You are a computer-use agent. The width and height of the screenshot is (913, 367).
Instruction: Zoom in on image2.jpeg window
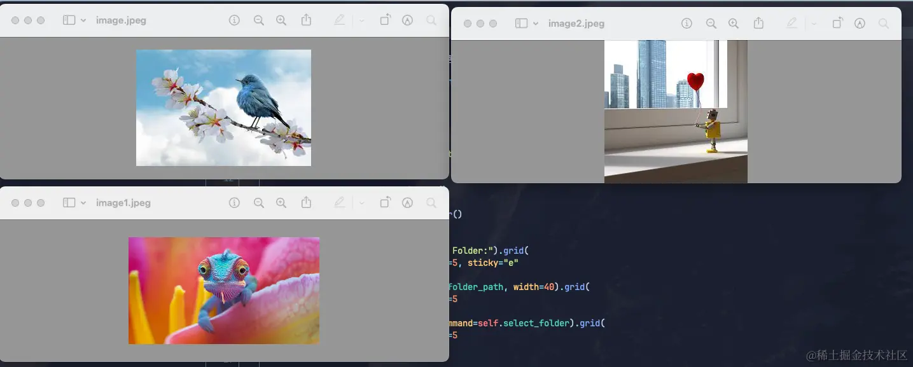734,24
